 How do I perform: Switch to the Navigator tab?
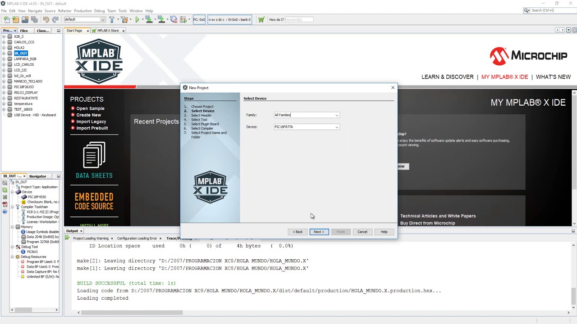(38, 176)
